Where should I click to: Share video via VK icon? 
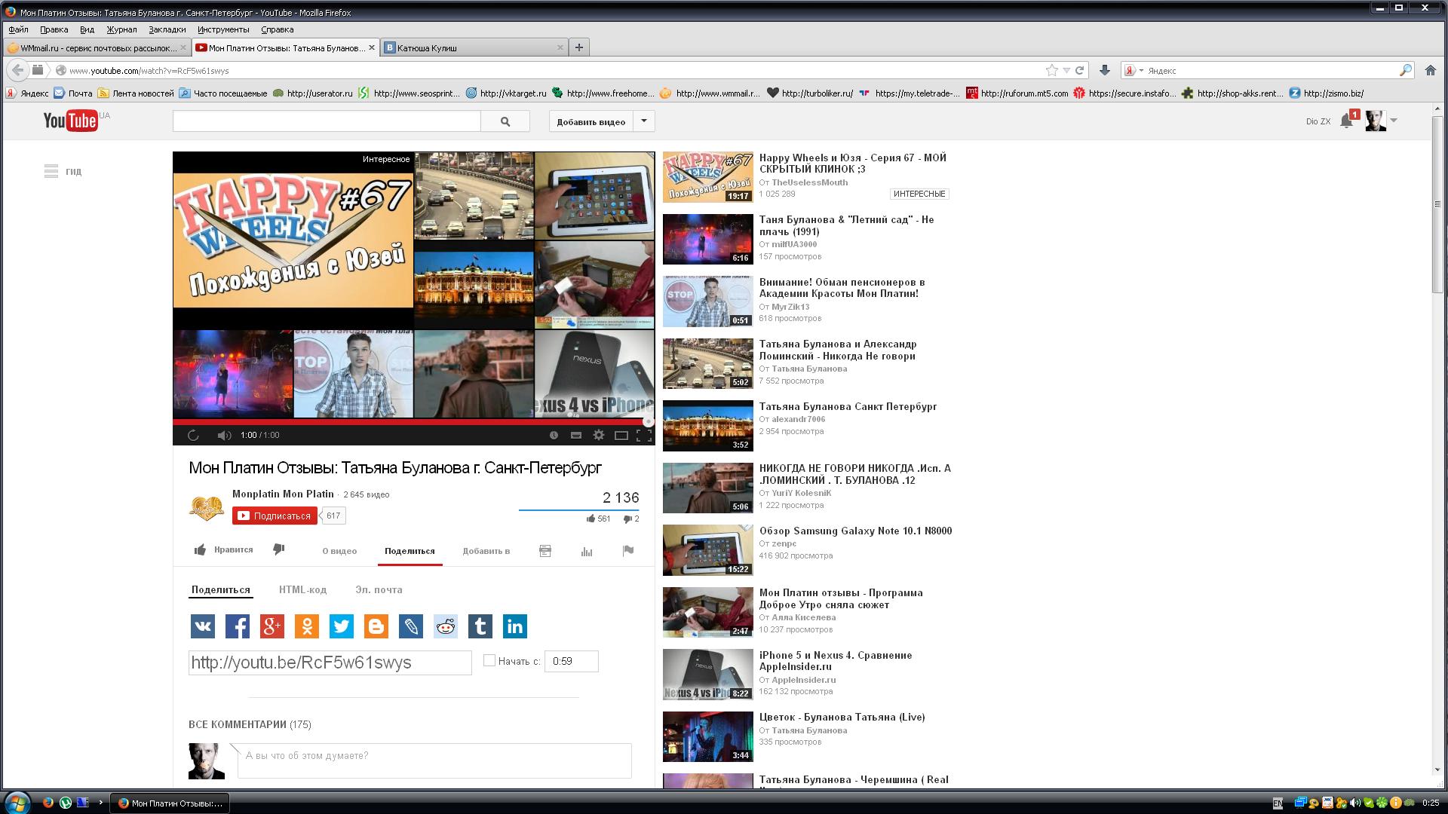(202, 626)
